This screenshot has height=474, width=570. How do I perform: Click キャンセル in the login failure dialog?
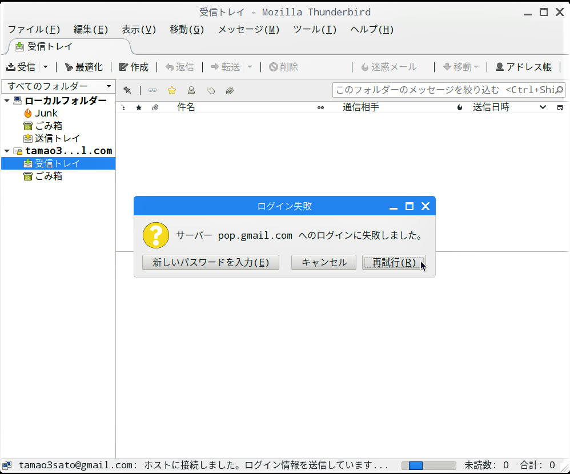[324, 263]
